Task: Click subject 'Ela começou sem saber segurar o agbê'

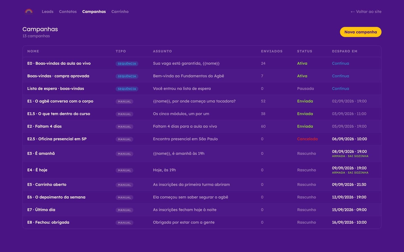Action: click(x=190, y=197)
